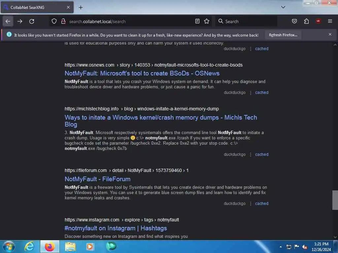Click the network icon in system tray
The width and height of the screenshot is (338, 253).
coord(289,247)
